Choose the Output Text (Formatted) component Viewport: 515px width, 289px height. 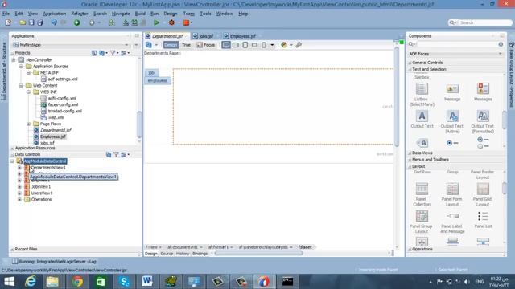(483, 121)
